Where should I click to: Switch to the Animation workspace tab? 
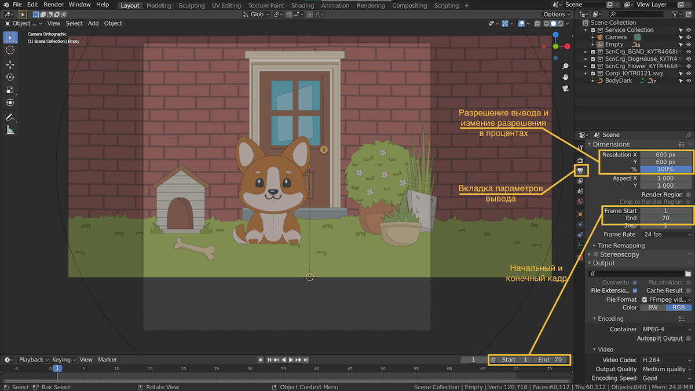pyautogui.click(x=336, y=5)
